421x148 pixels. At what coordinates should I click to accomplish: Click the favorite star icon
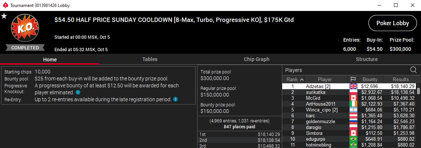(4, 16)
